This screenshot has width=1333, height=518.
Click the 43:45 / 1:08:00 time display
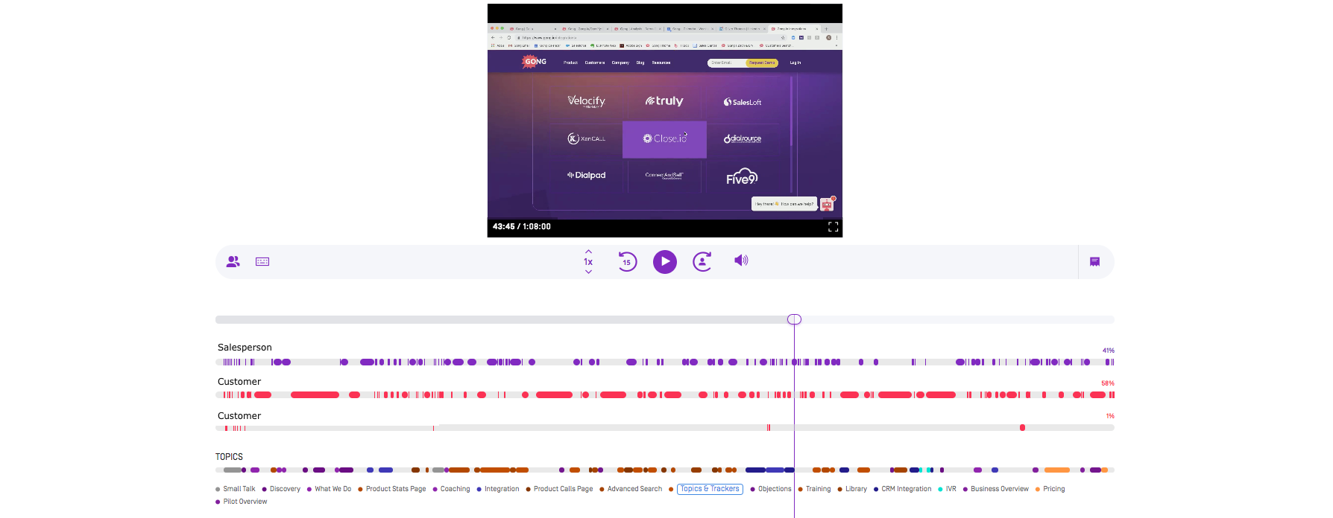point(522,226)
